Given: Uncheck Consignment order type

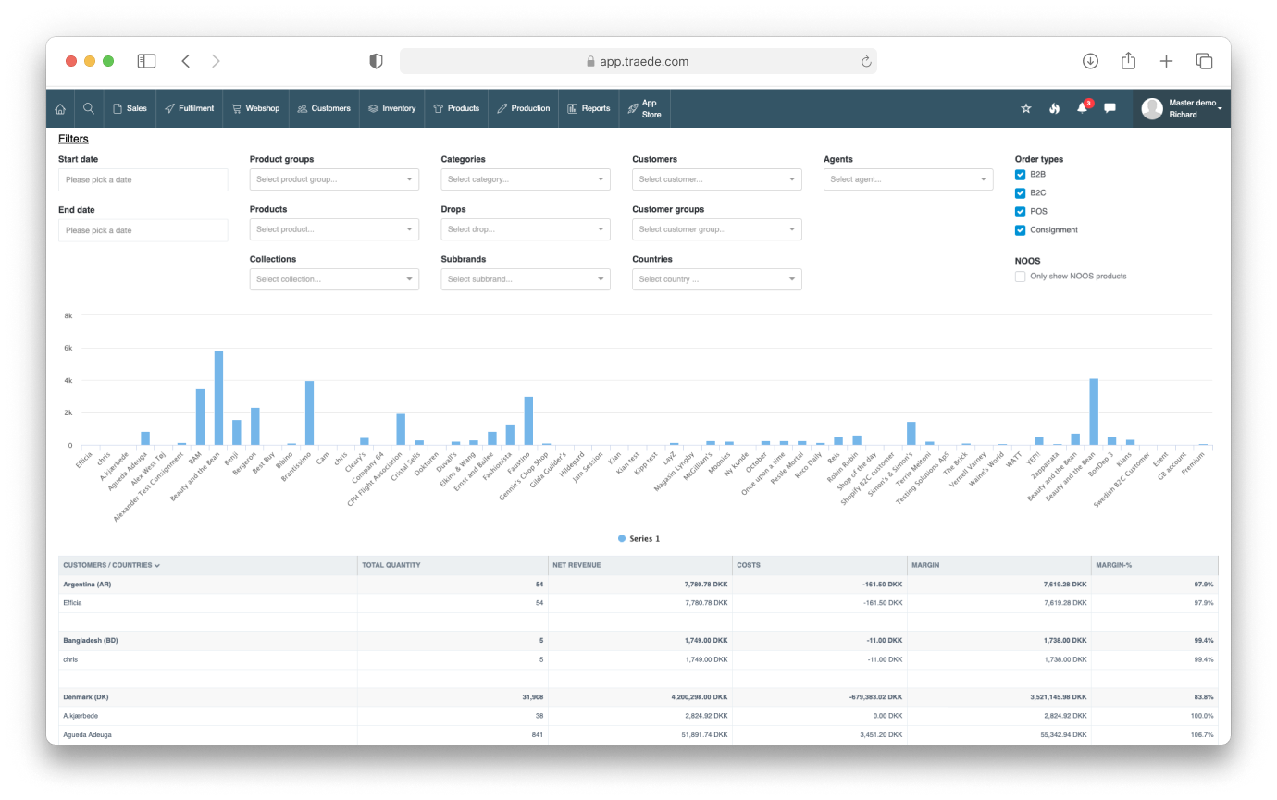Looking at the screenshot, I should (1020, 229).
